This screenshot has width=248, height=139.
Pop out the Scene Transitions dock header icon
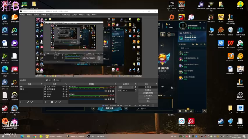coord(136,84)
